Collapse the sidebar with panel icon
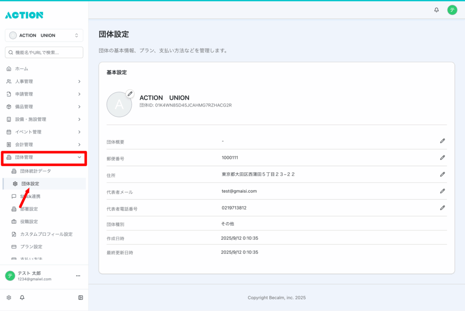Viewport: 465px width, 311px height. click(x=80, y=297)
